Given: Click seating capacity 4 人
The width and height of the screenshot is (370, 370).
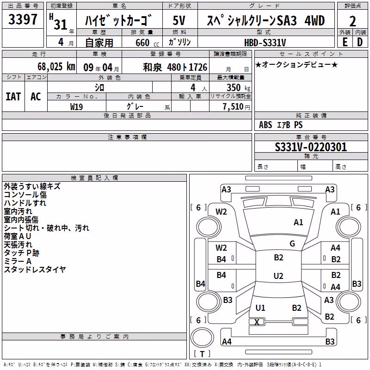Looking at the screenshot, I should click(x=199, y=88).
